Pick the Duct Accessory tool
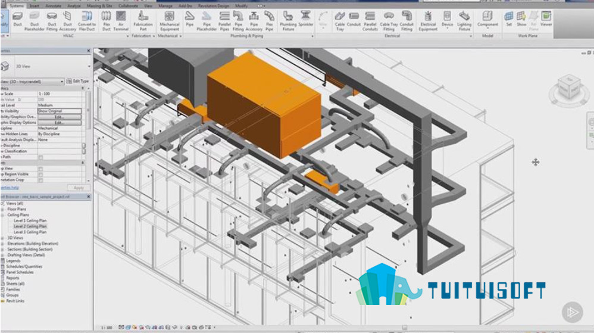Screen dimensions: 594x333 [x=67, y=21]
